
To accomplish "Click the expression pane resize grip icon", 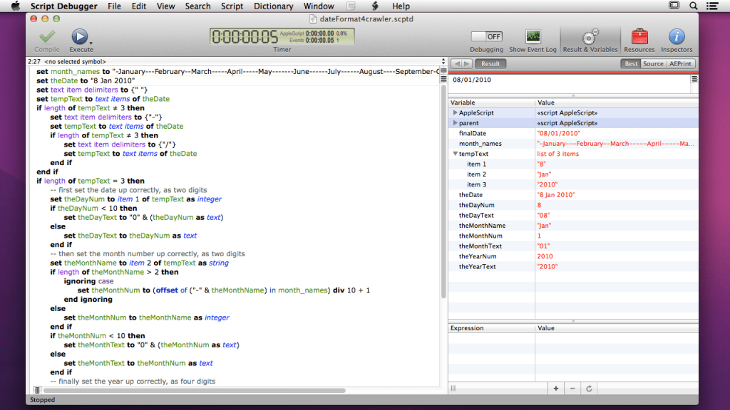I will click(453, 389).
